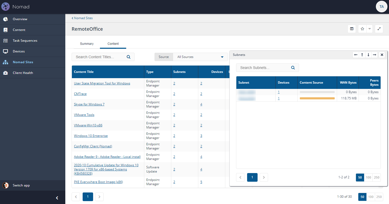This screenshot has height=204, width=389.
Task: Move Subnets panel right arrow icon
Action: [x=375, y=55]
